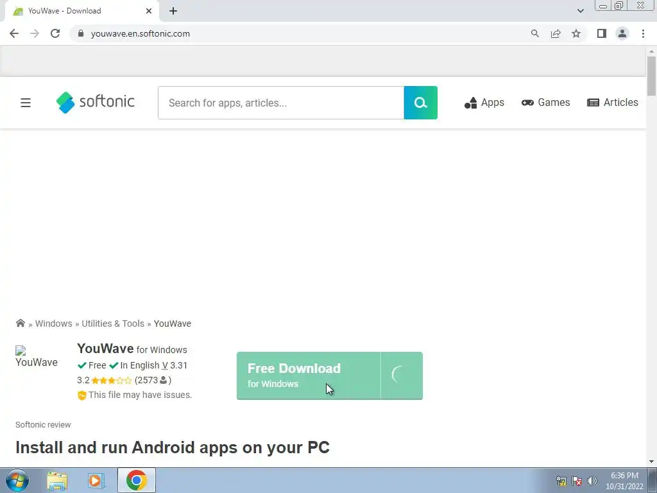Open the Articles section
The height and width of the screenshot is (493, 657).
613,103
